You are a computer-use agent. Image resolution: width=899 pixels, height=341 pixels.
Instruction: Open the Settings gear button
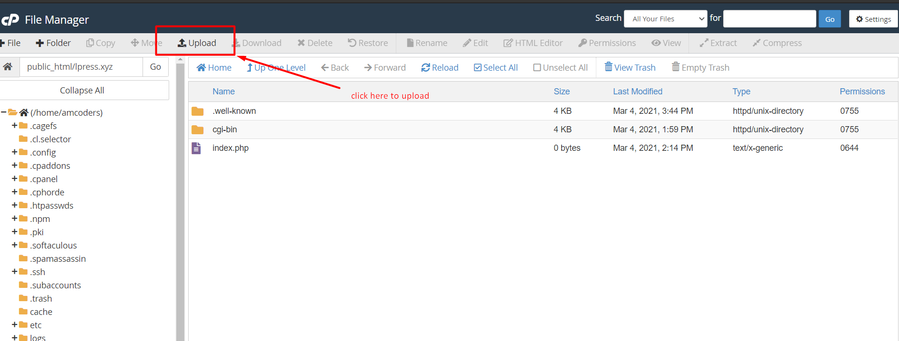(873, 19)
